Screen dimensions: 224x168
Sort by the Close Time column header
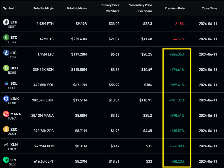pos(209,8)
